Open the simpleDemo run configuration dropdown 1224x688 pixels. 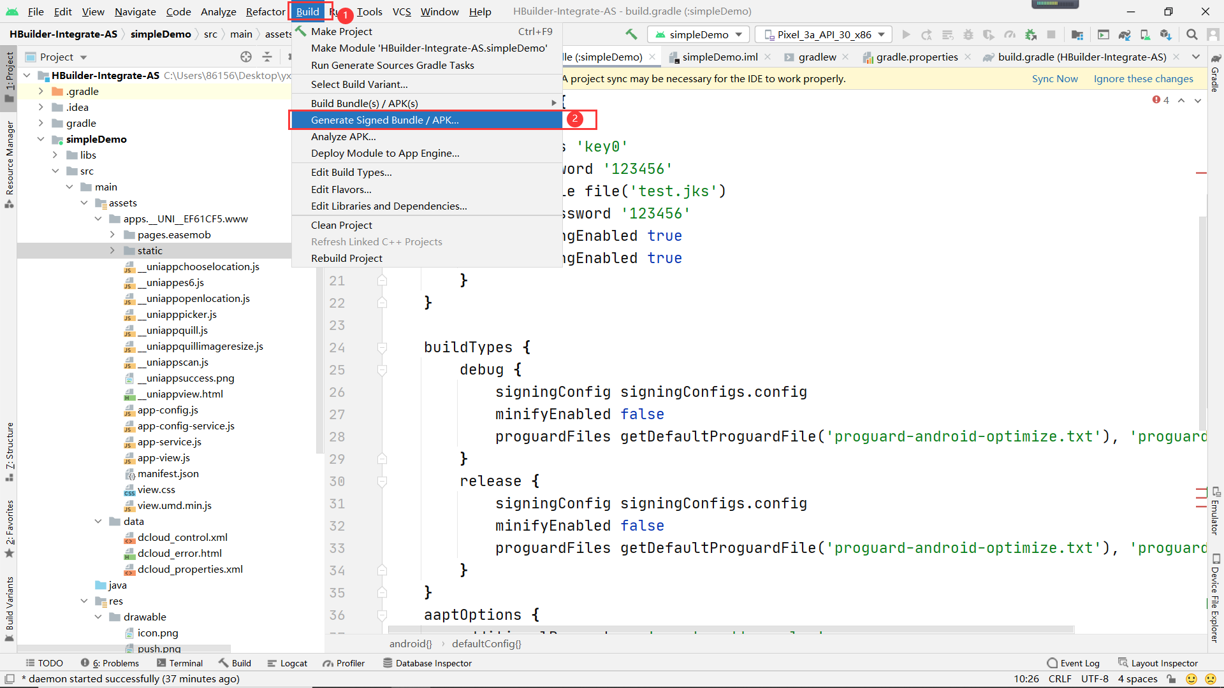699,34
